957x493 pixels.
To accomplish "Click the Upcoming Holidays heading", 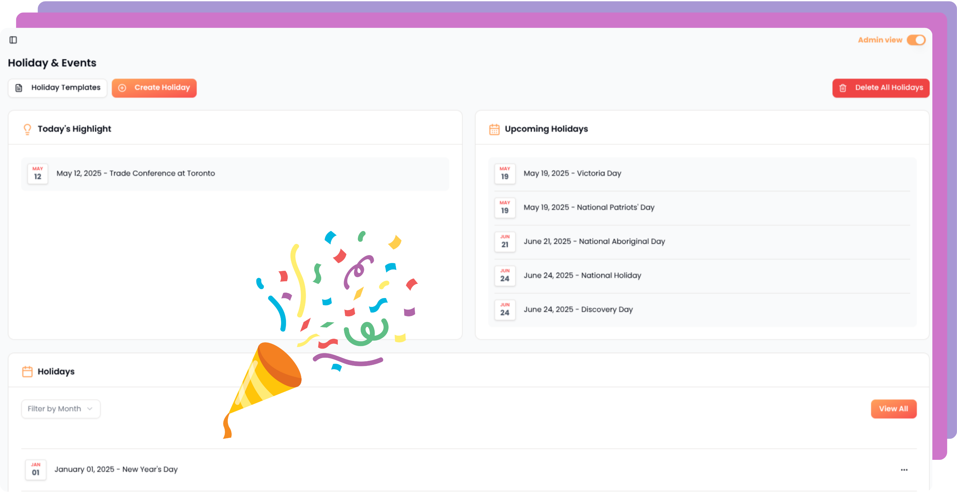I will pos(546,129).
